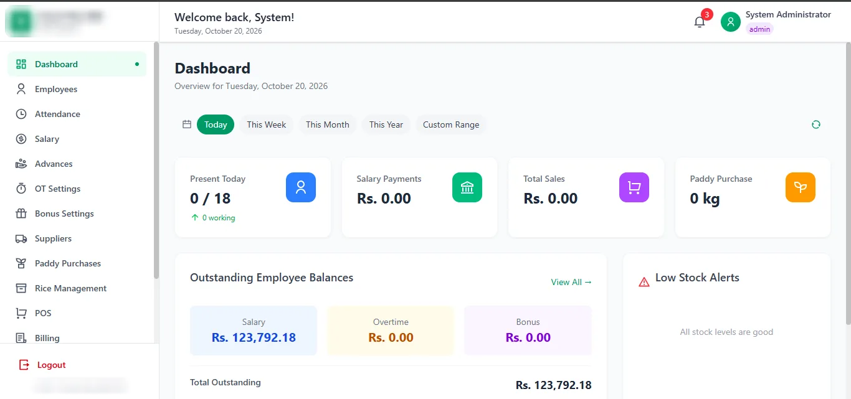851x399 pixels.
Task: Select the Today date filter
Action: pyautogui.click(x=216, y=124)
